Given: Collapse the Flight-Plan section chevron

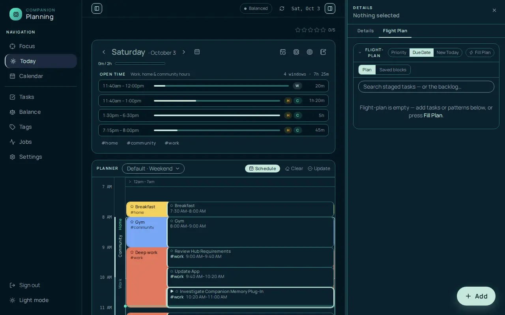Looking at the screenshot, I should tap(360, 53).
